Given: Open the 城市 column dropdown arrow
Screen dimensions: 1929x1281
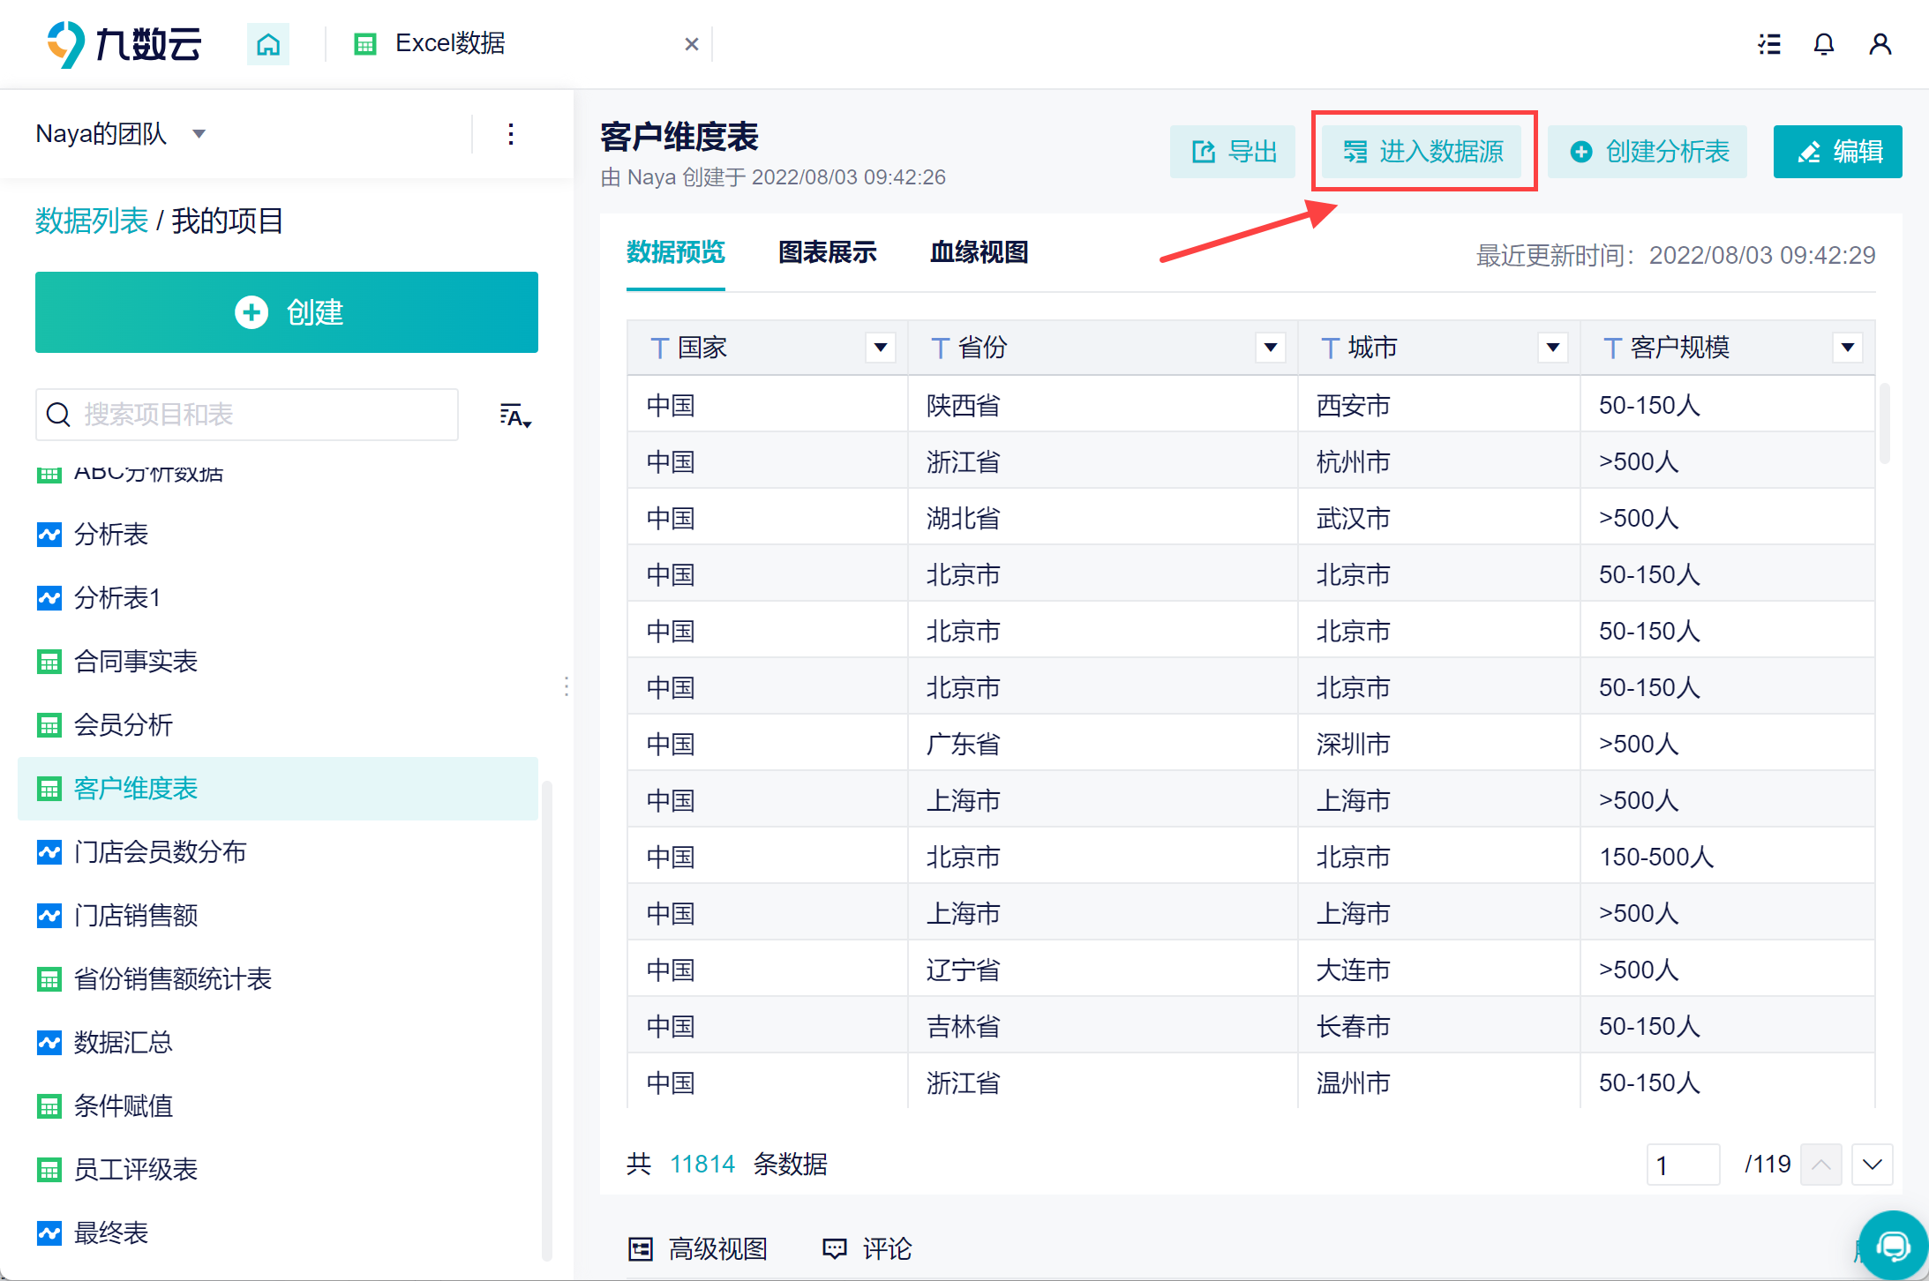Looking at the screenshot, I should point(1552,348).
